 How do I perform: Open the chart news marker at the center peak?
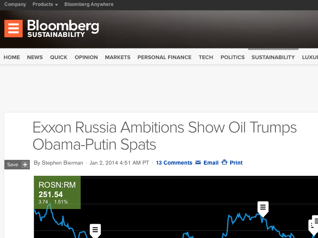click(263, 207)
